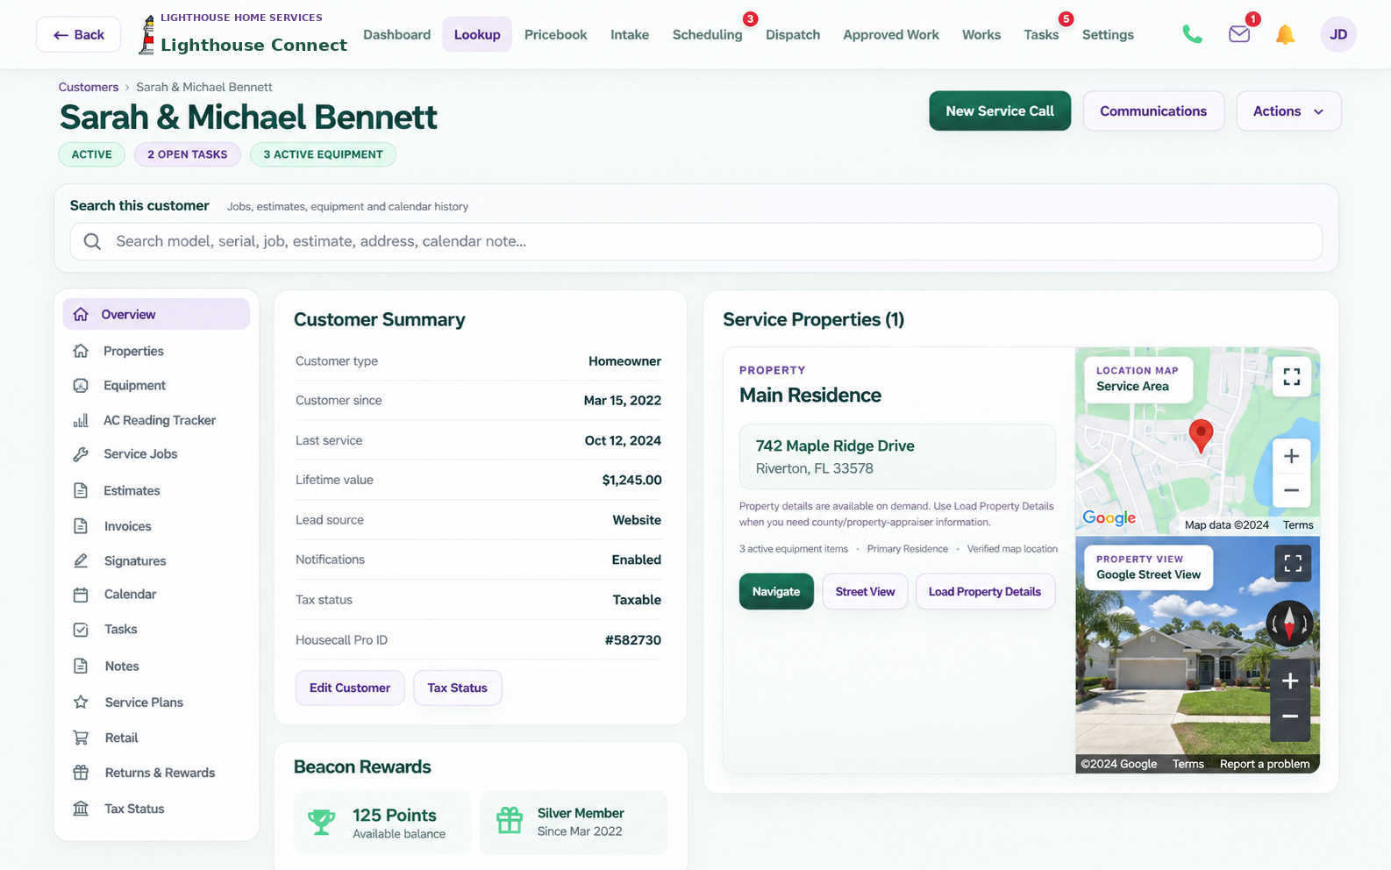Zoom in on the service area map
The image size is (1391, 870).
pyautogui.click(x=1291, y=456)
